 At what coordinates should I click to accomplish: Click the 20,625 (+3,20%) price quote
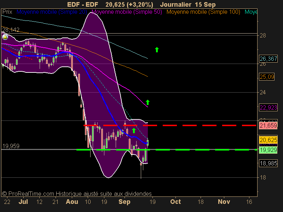coord(129,5)
